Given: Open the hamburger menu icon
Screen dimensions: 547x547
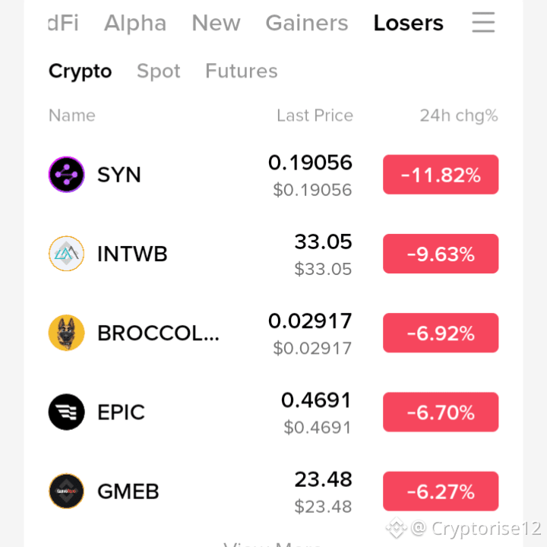Looking at the screenshot, I should click(483, 22).
